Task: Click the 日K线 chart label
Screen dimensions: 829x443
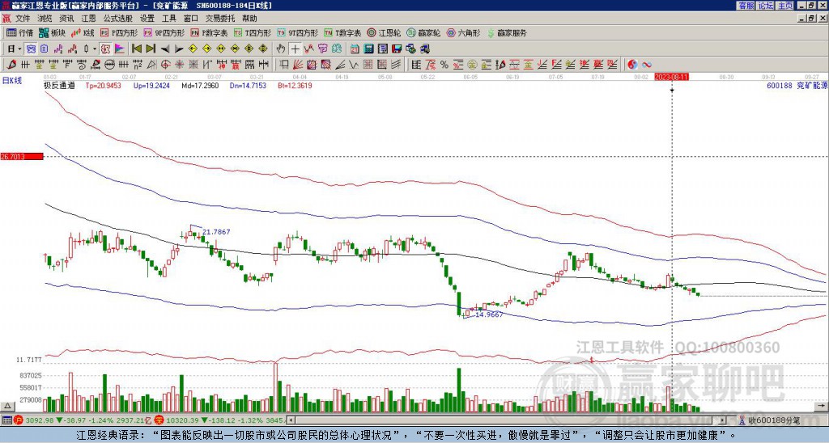Action: tap(12, 81)
